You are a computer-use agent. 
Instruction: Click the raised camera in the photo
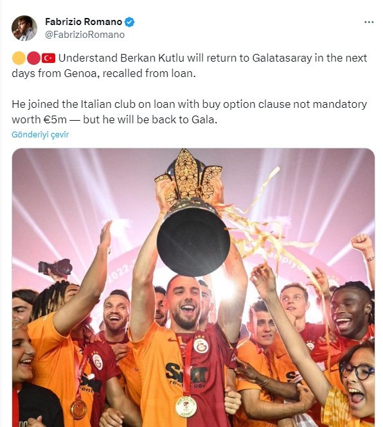(x=56, y=267)
